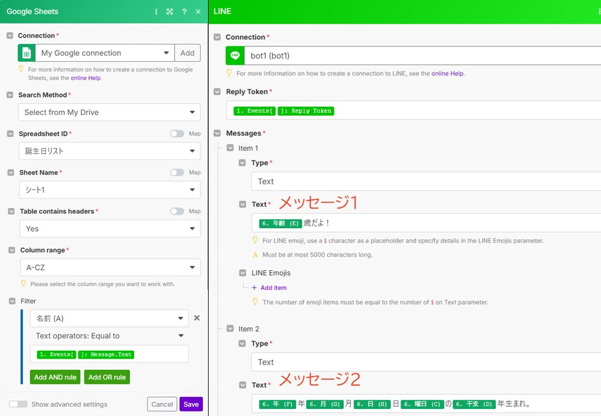Open the 誕生日リスト spreadsheet dropdown
The height and width of the screenshot is (416, 601).
tap(109, 151)
